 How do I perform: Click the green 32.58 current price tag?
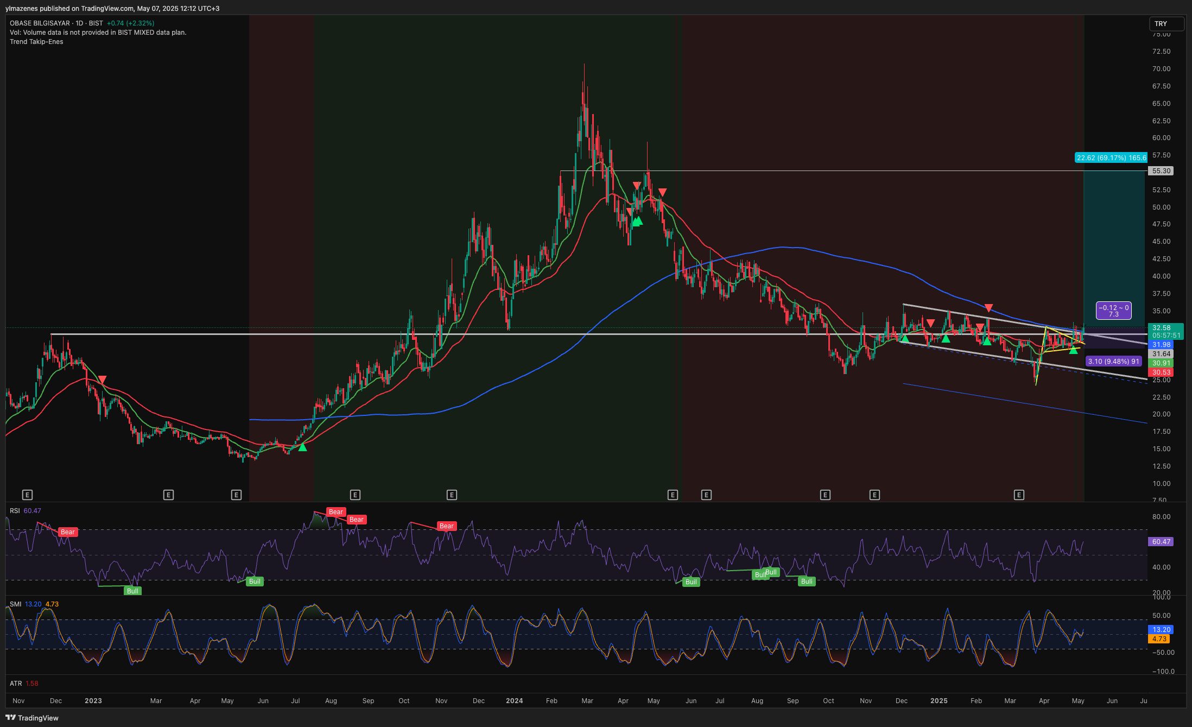[x=1166, y=331]
